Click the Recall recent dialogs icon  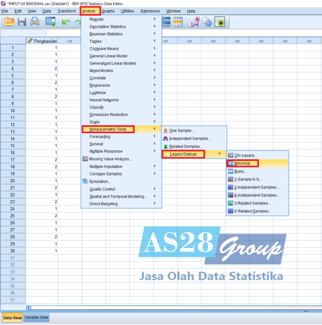pyautogui.click(x=51, y=22)
